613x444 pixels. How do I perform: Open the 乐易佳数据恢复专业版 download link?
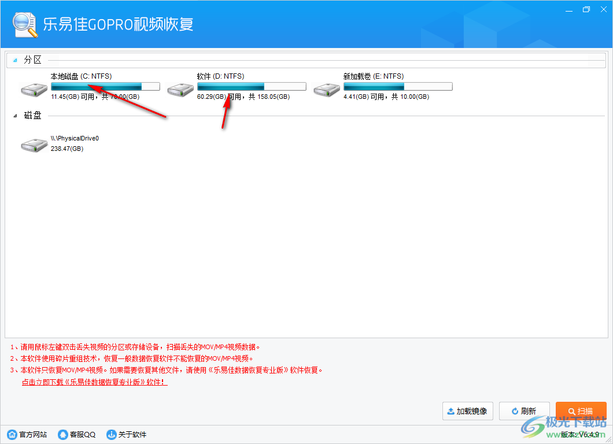pos(95,382)
